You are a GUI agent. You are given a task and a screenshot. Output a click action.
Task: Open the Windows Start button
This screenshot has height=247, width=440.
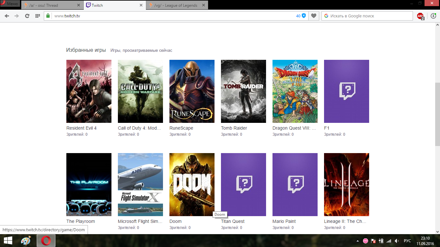8,241
